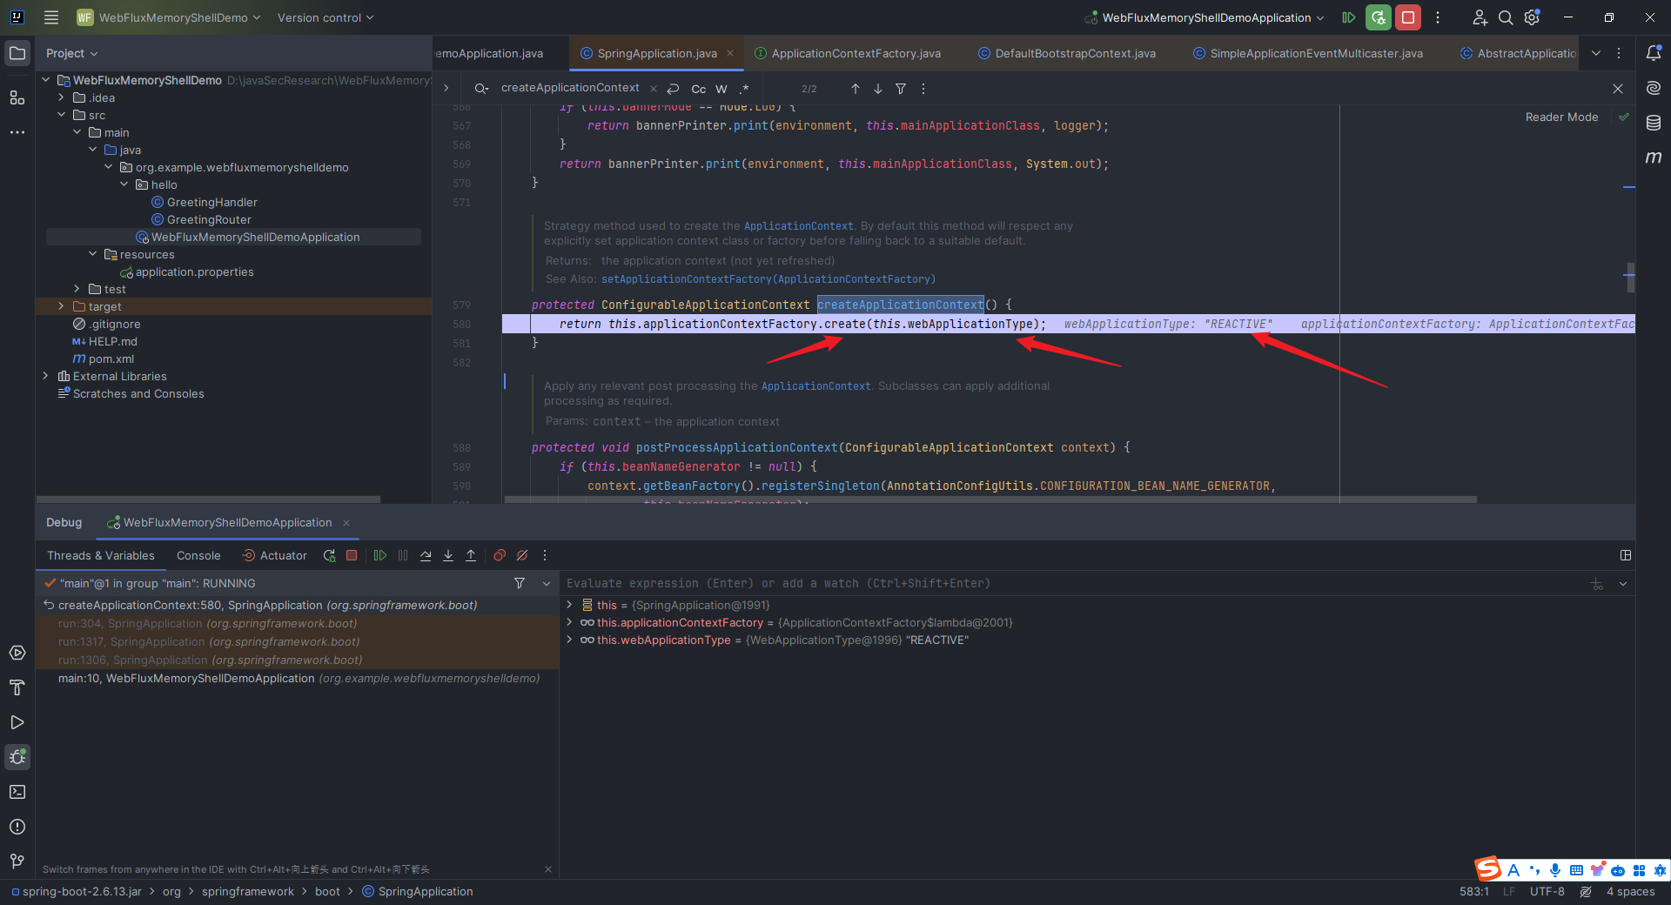Select main:10 WebFluxMemoryShellDemoApplication stack frame

pos(299,678)
